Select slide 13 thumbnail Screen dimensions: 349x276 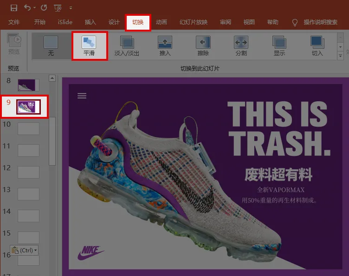pyautogui.click(x=28, y=194)
